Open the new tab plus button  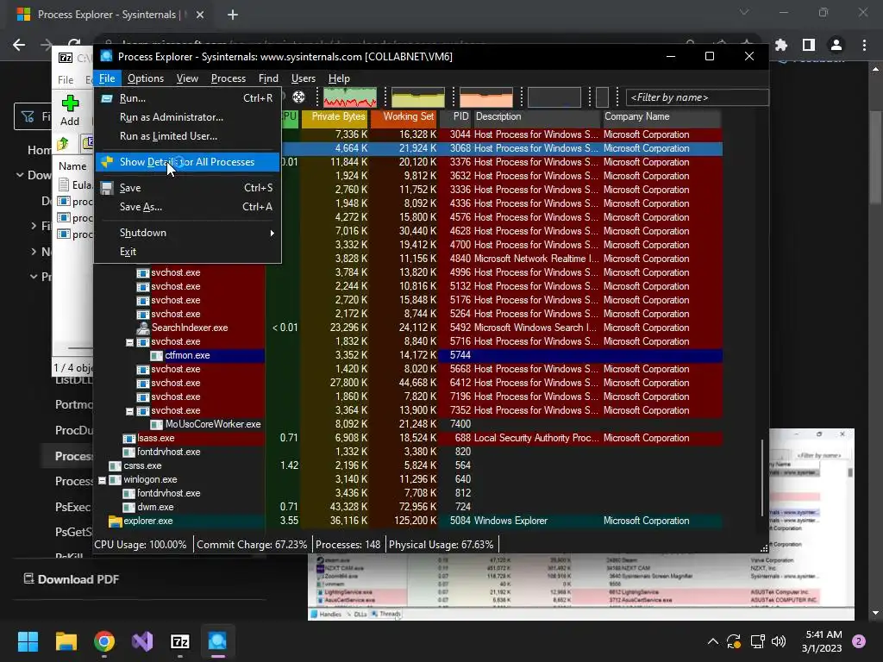(x=233, y=15)
